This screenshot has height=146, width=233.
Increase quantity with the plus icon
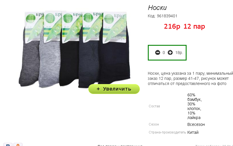(x=170, y=53)
